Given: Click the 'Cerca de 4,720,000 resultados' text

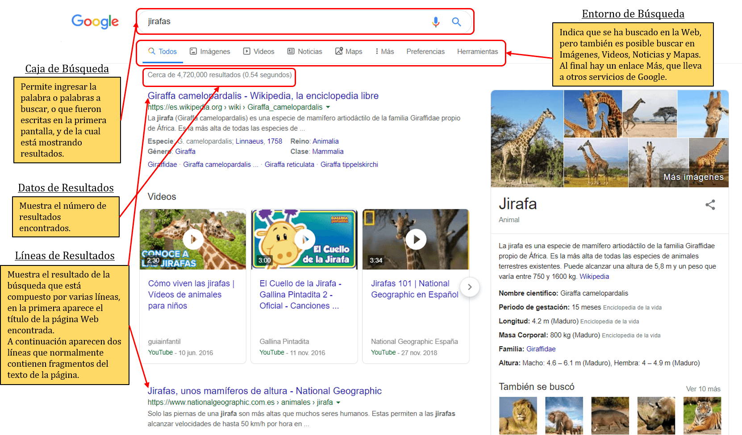Looking at the screenshot, I should tap(220, 75).
